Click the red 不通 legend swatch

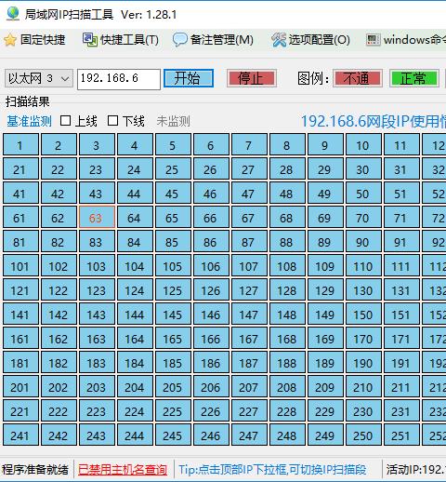358,78
